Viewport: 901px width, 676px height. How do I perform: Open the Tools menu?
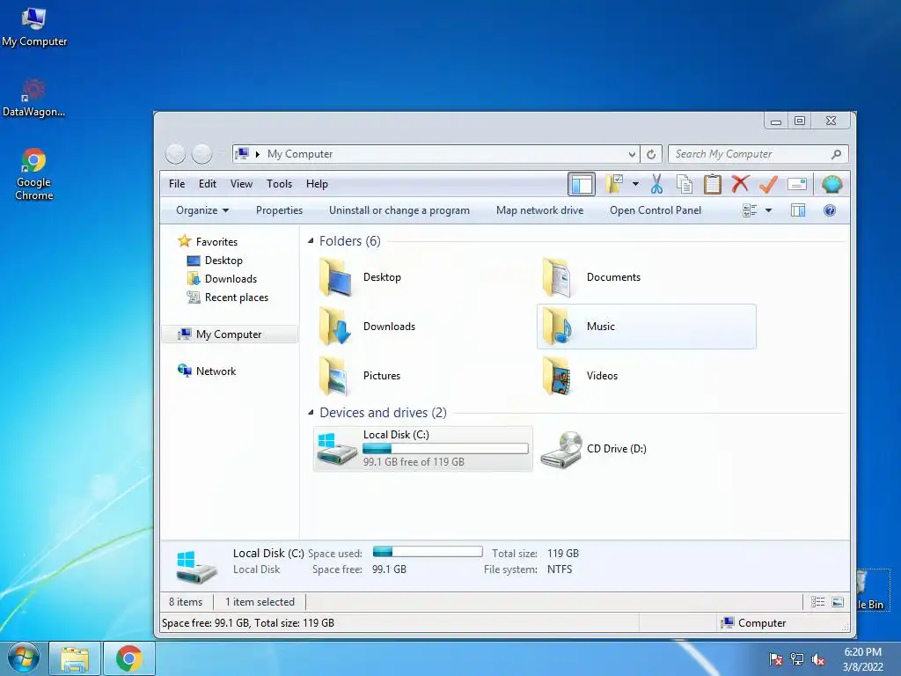(x=279, y=184)
